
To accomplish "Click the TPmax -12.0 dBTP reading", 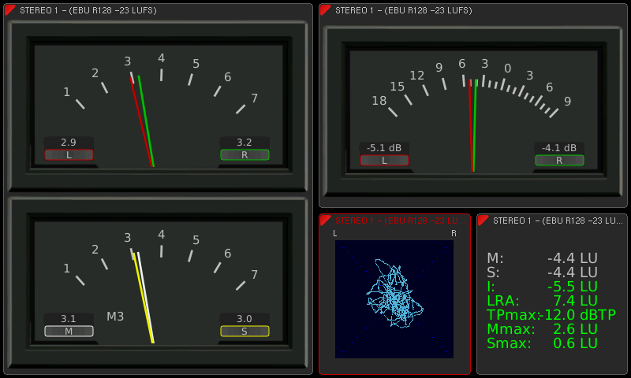I will (x=551, y=314).
